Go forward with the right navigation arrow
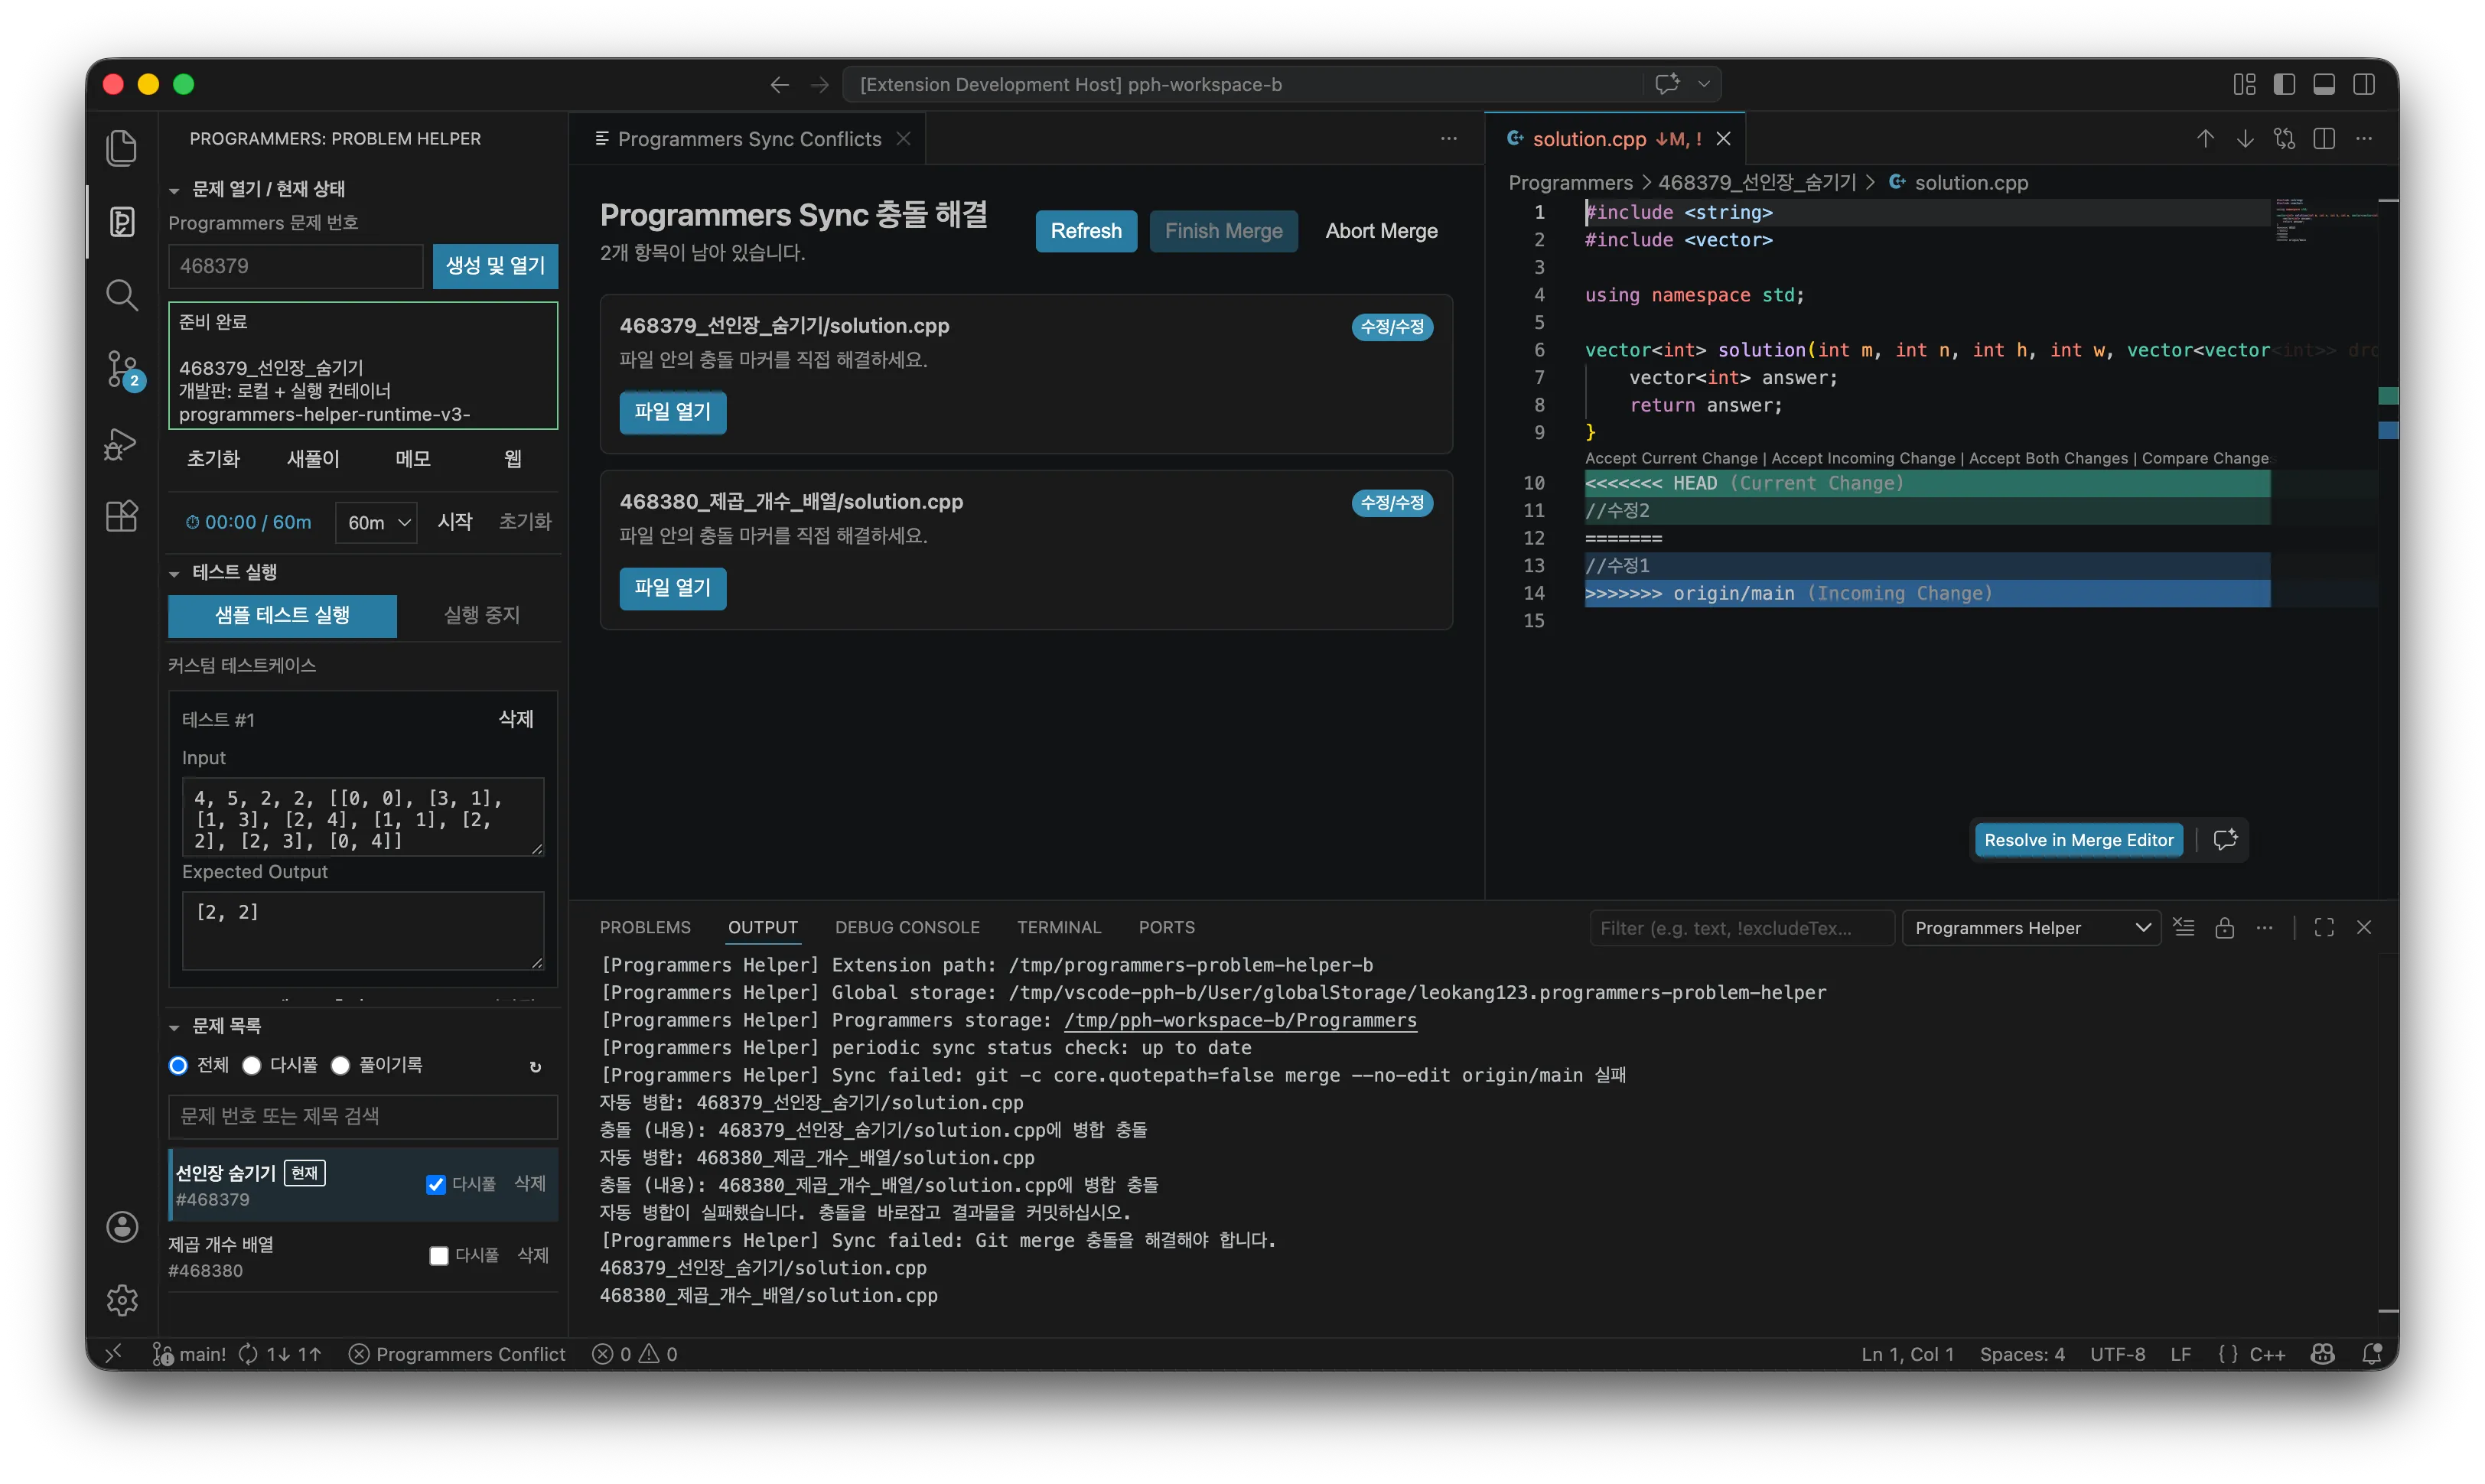Image resolution: width=2485 pixels, height=1484 pixels. pos(820,85)
